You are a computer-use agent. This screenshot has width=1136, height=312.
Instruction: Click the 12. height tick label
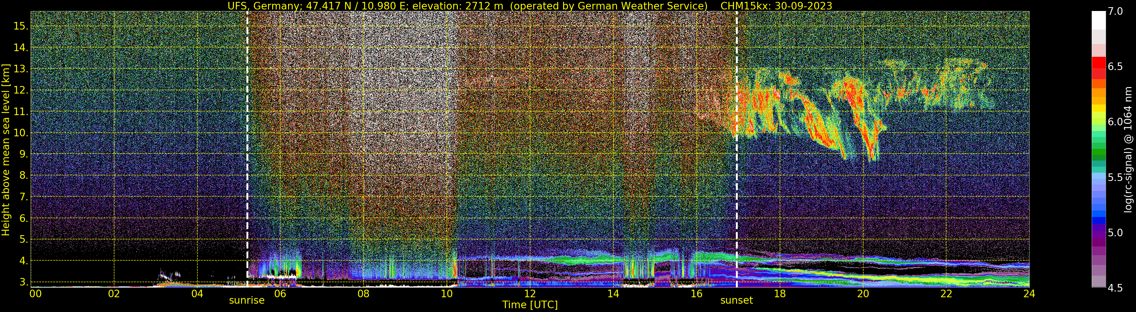tap(21, 90)
